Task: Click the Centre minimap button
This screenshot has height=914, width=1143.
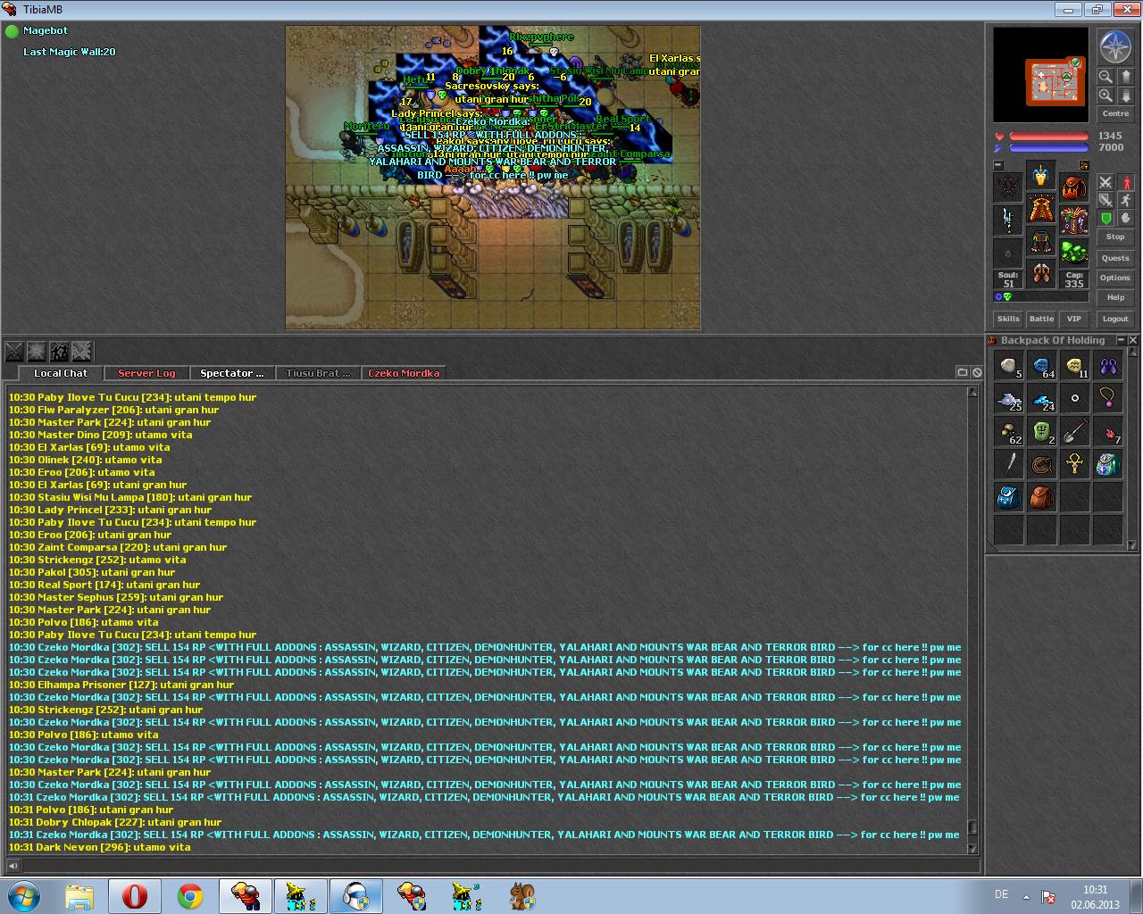Action: click(x=1115, y=114)
